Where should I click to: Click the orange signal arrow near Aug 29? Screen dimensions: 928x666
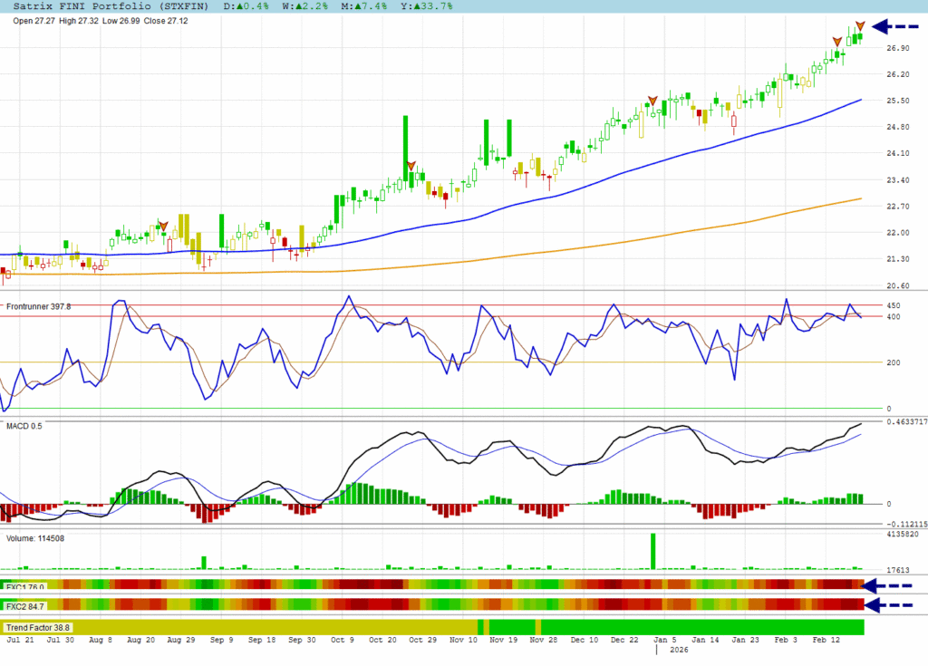164,225
